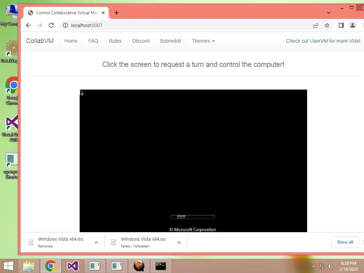Open the Discord link
364x273 pixels.
click(x=141, y=41)
